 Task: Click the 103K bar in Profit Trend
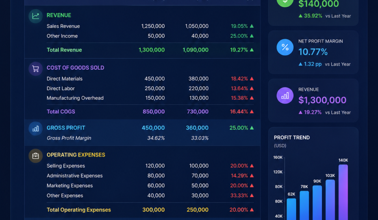[x=330, y=200]
